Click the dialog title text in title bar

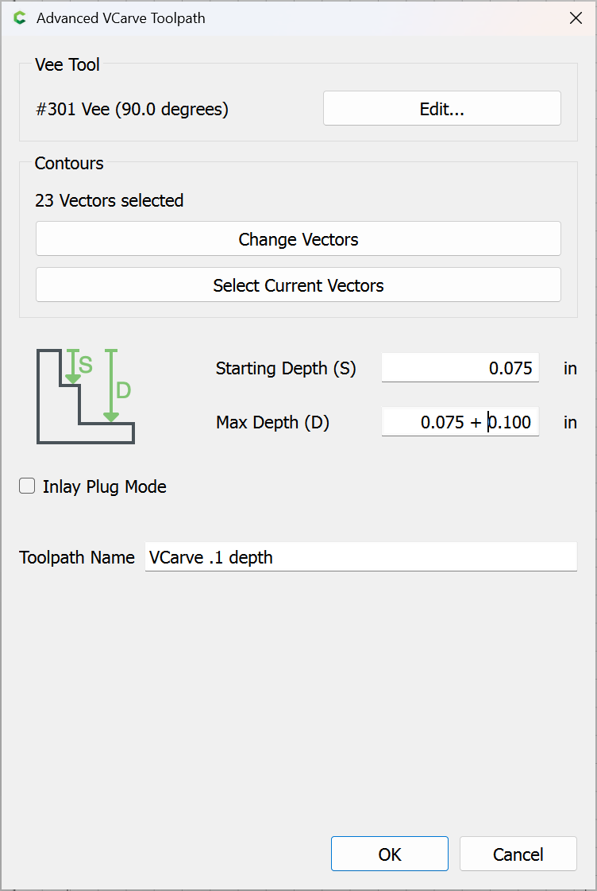[x=121, y=18]
